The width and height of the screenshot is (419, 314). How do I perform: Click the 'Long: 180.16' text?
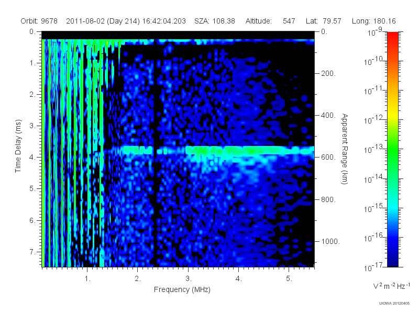click(373, 21)
